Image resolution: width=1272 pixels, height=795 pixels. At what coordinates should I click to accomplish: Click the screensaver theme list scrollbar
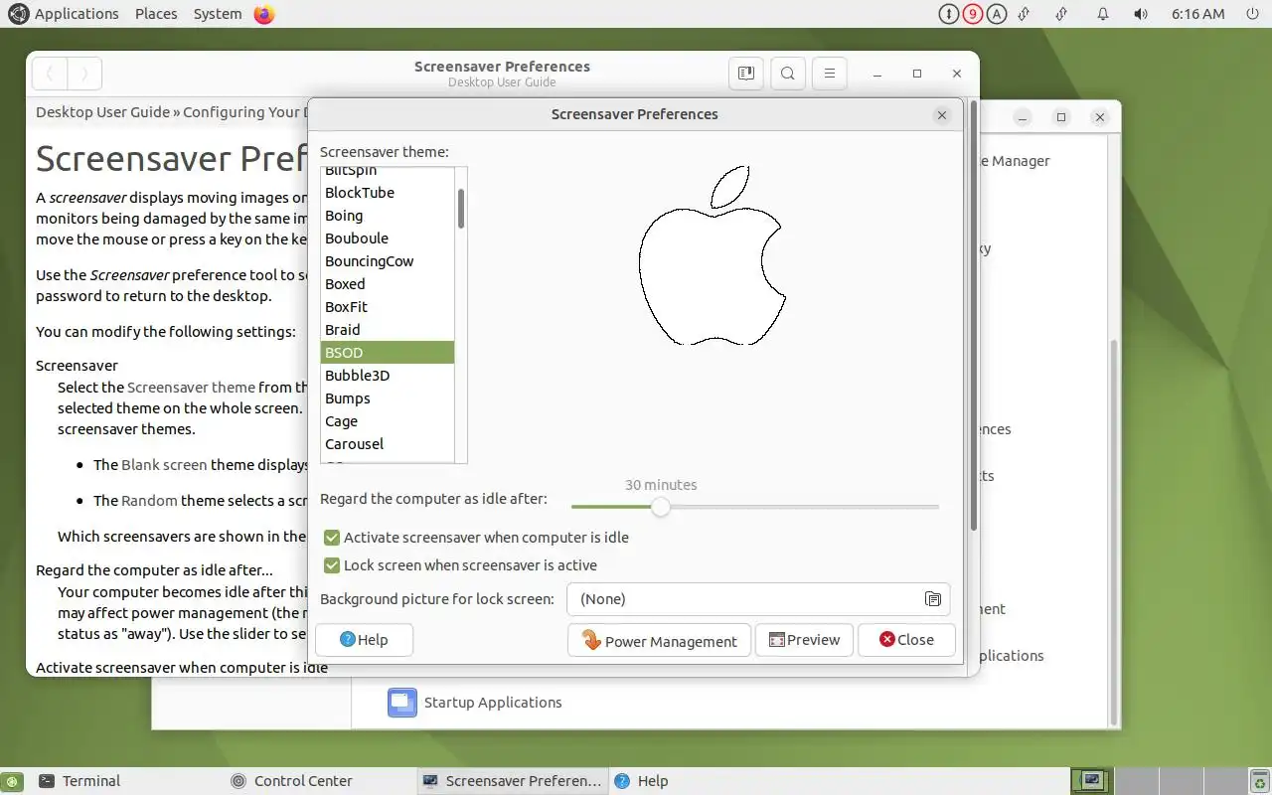[461, 208]
